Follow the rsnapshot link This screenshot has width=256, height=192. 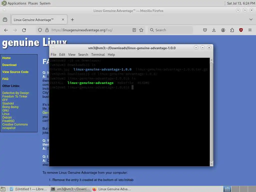pos(9,128)
